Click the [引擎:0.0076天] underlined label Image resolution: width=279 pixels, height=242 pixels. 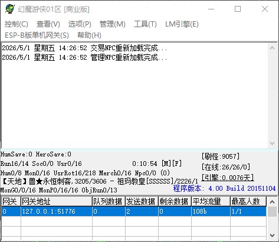coord(228,178)
